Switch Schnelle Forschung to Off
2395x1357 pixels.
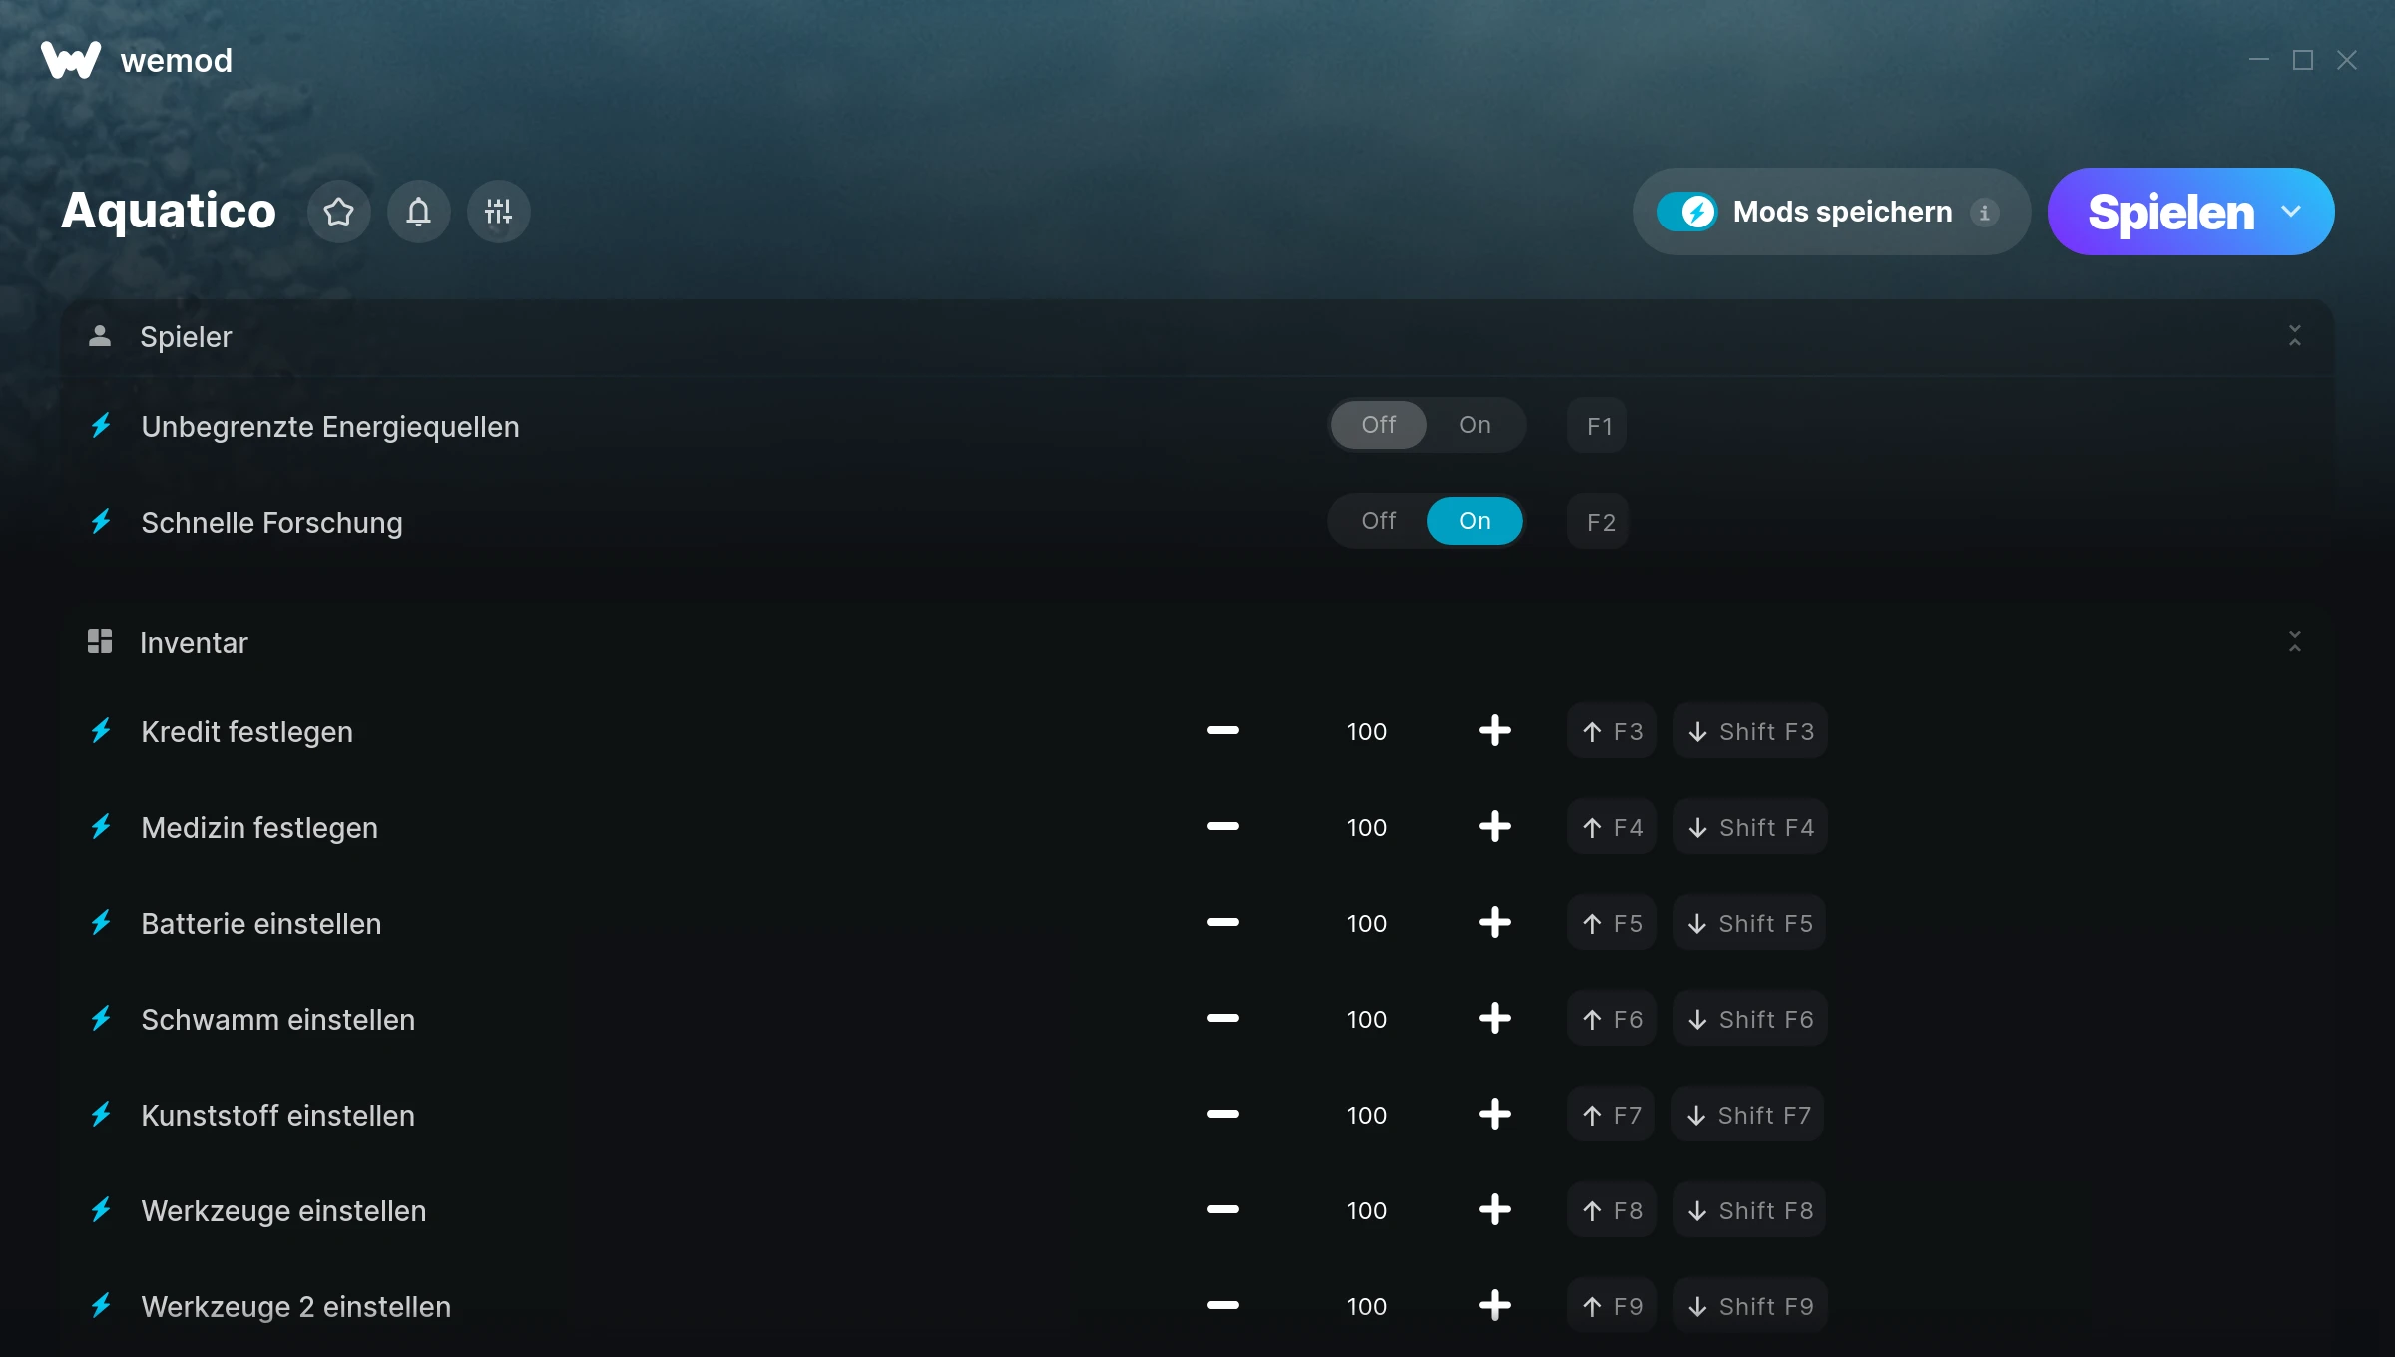tap(1378, 521)
